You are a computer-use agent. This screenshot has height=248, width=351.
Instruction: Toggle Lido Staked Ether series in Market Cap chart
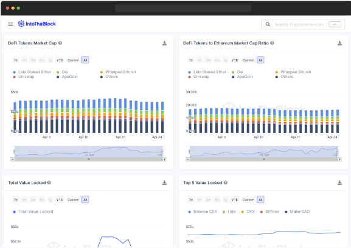(x=32, y=72)
